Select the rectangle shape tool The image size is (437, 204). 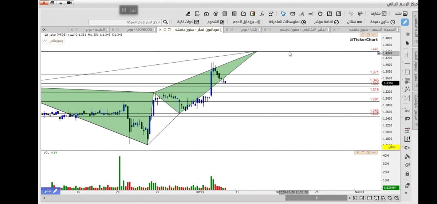click(x=407, y=72)
